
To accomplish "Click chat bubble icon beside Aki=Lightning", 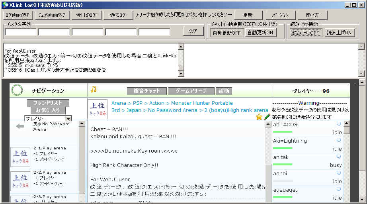I will 339,141.
